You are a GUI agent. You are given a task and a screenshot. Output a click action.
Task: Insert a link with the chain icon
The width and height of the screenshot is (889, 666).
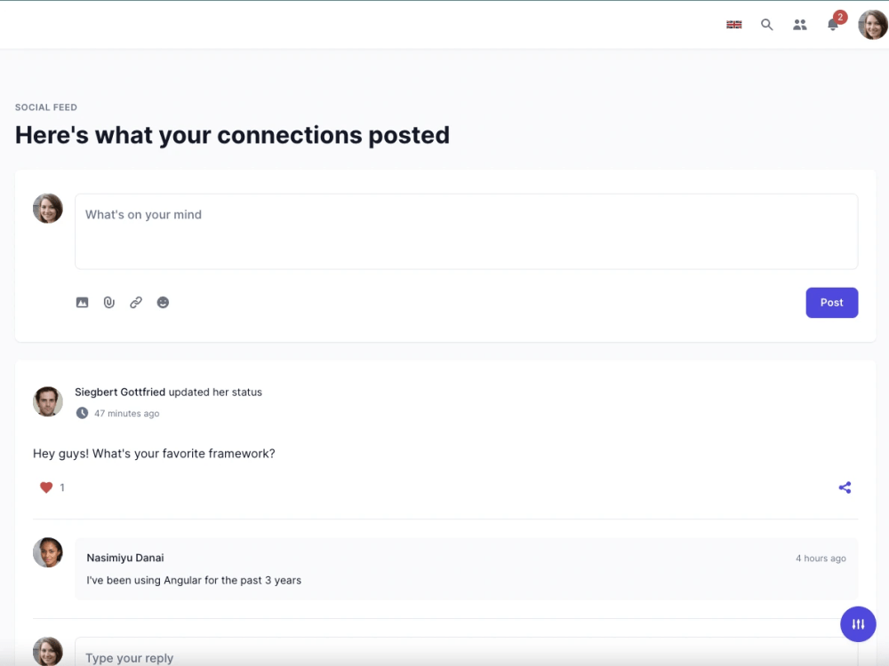point(136,303)
